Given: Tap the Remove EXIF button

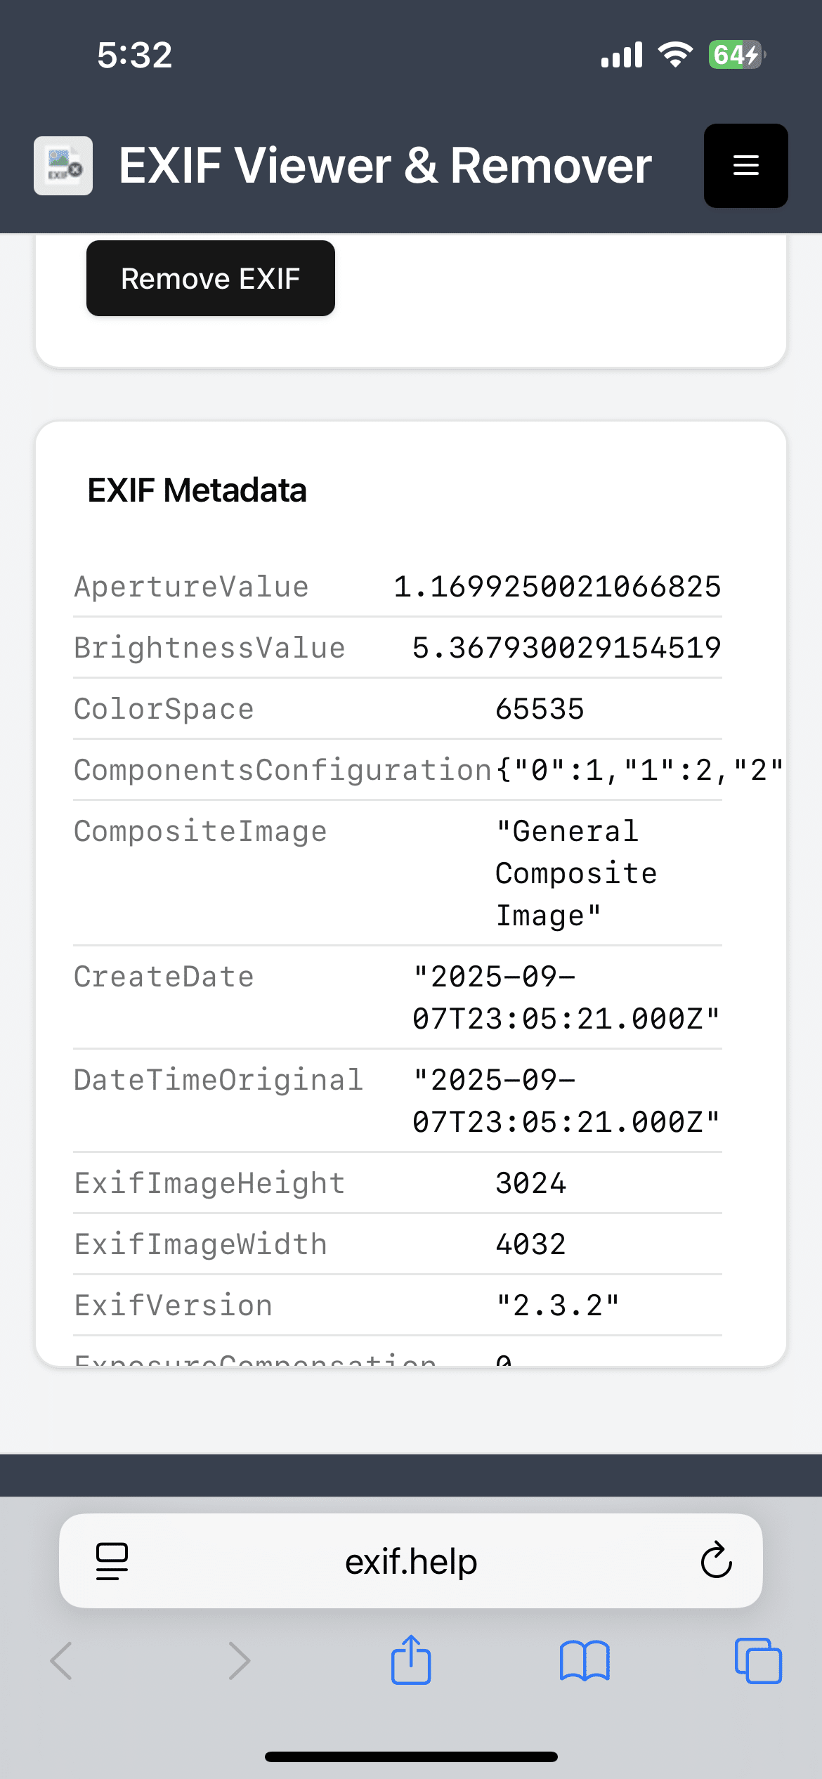Looking at the screenshot, I should (209, 278).
